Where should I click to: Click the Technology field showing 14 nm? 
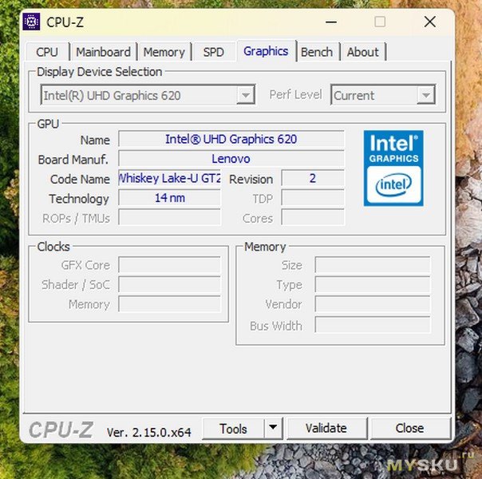169,198
